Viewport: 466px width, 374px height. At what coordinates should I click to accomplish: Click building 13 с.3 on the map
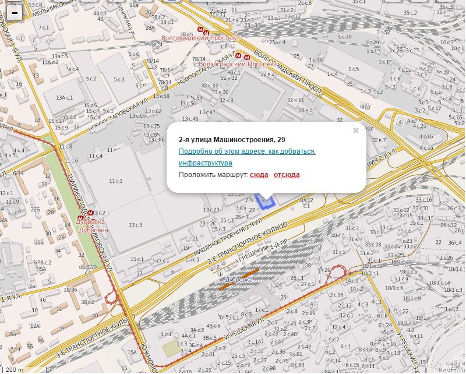point(136,225)
